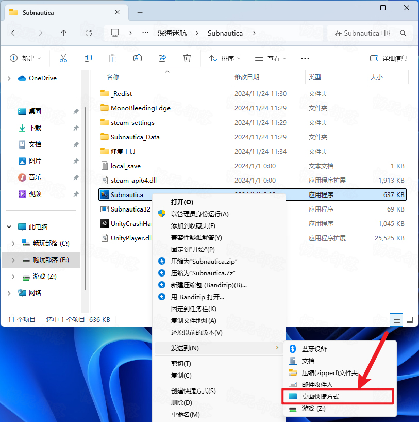This screenshot has height=422, width=419.
Task: Click 深海迷航 breadcrumb in address bar
Action: pos(172,33)
